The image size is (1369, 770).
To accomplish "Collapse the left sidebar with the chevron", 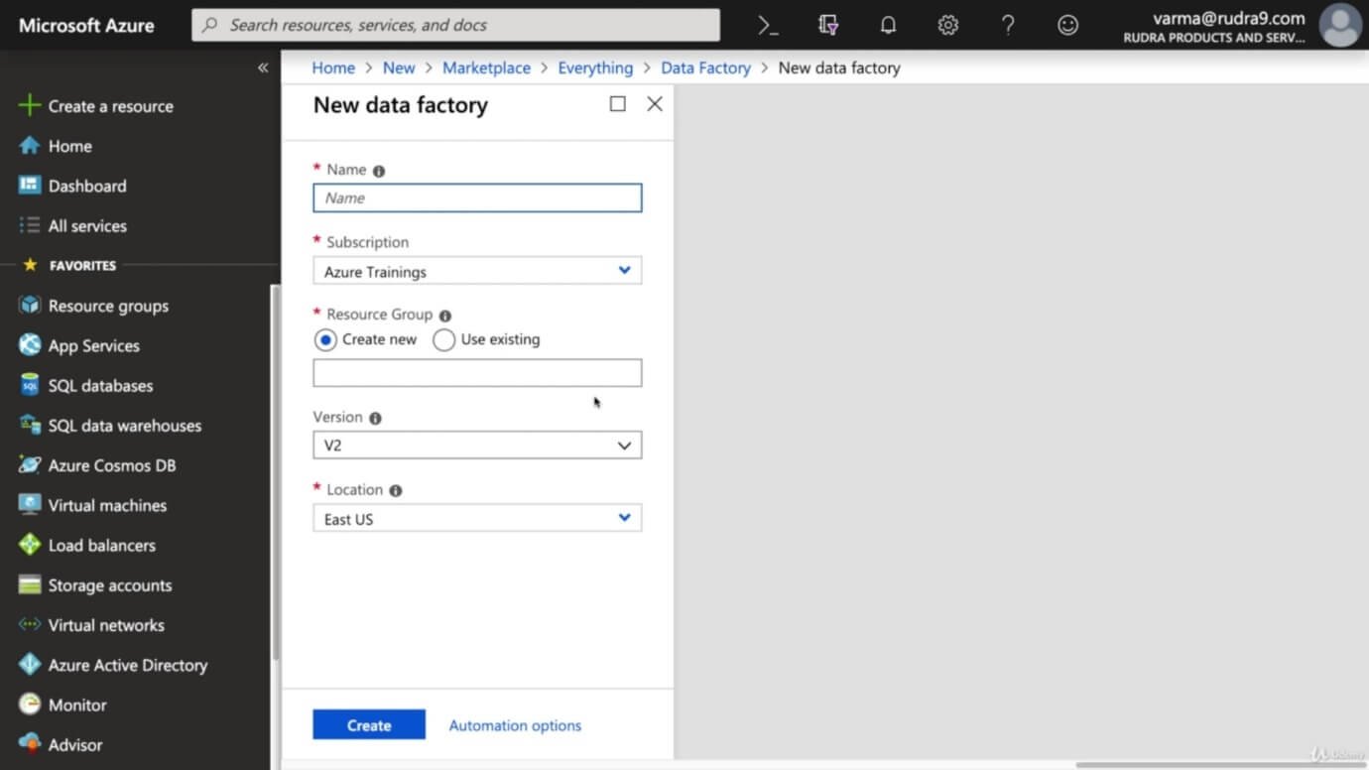I will [263, 67].
